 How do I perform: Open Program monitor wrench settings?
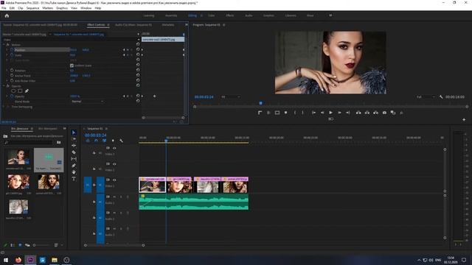[441, 96]
